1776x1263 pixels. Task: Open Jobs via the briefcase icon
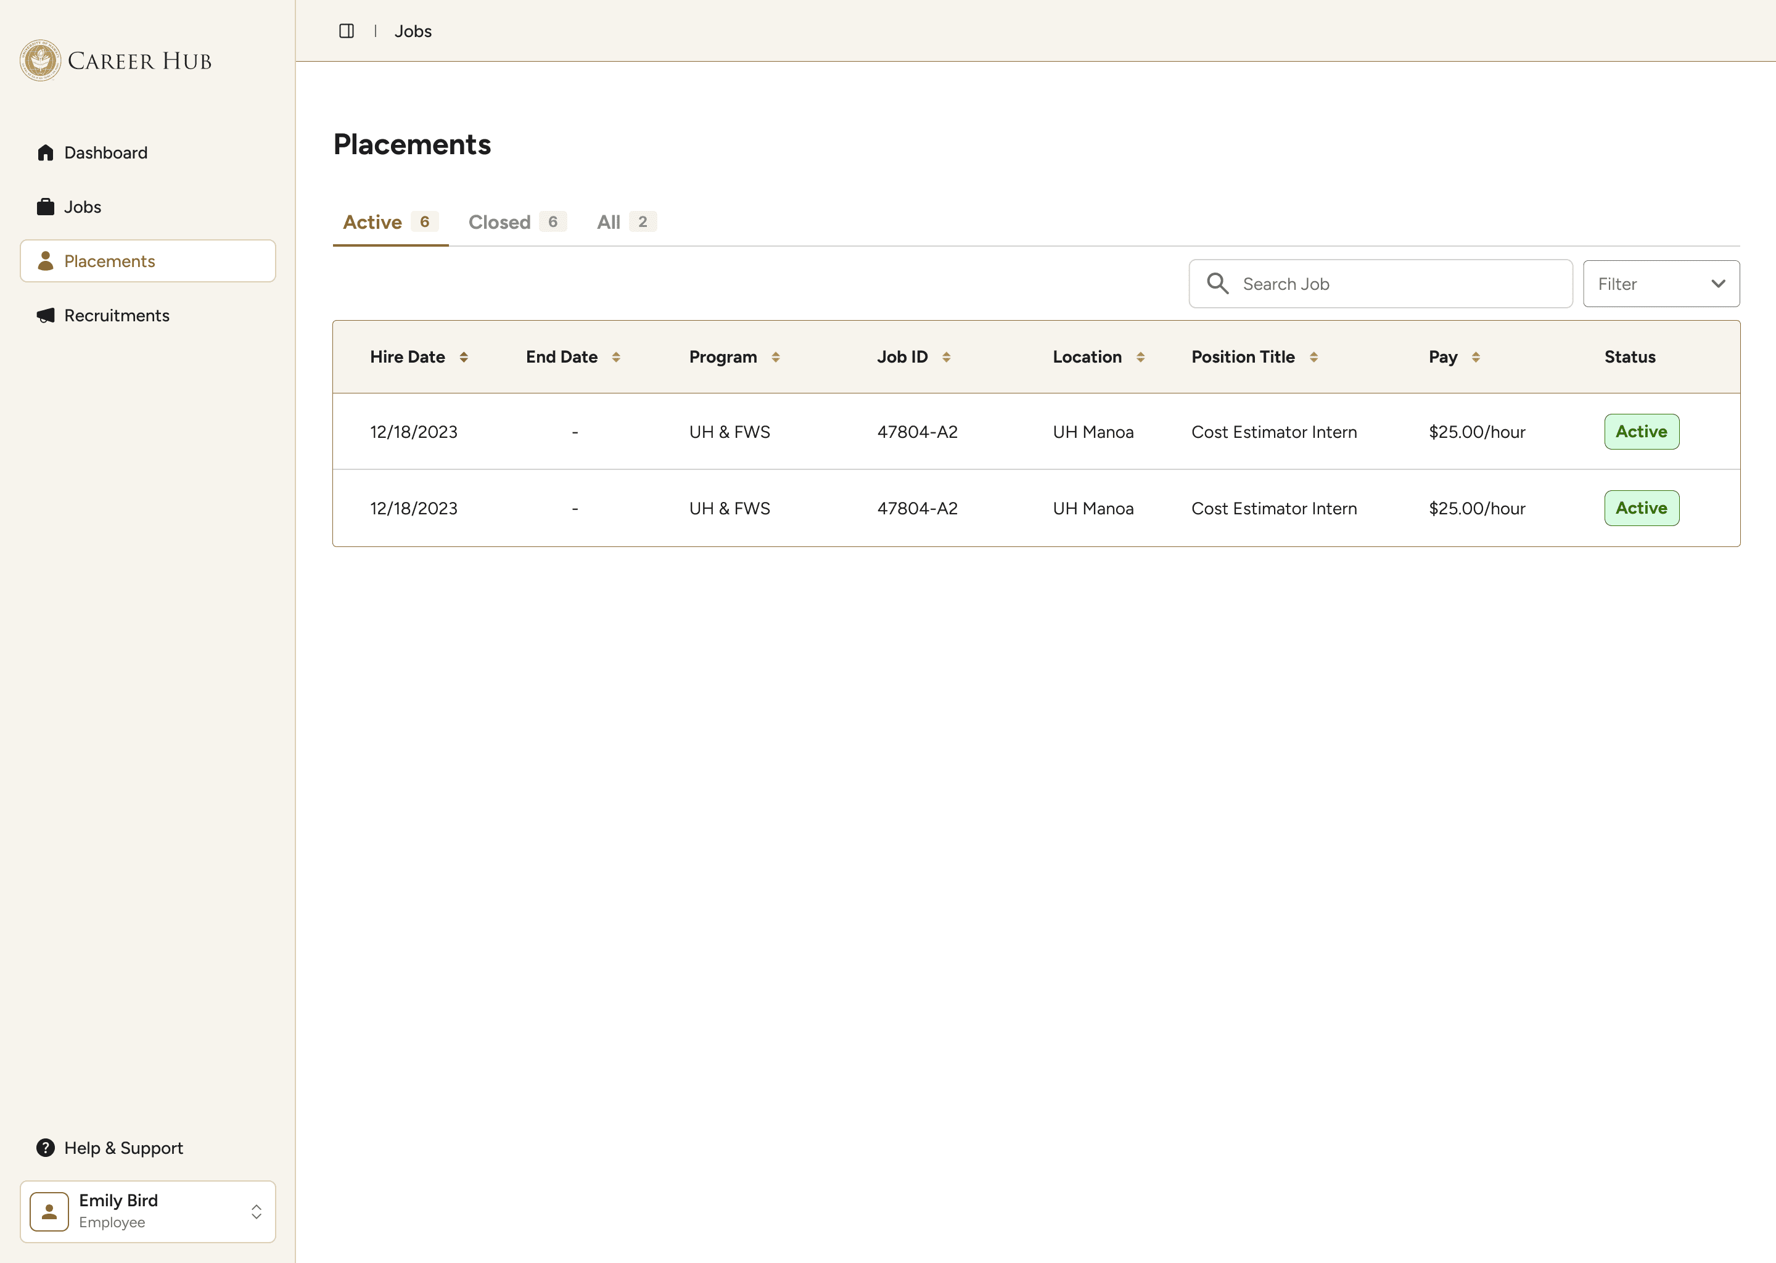(46, 207)
